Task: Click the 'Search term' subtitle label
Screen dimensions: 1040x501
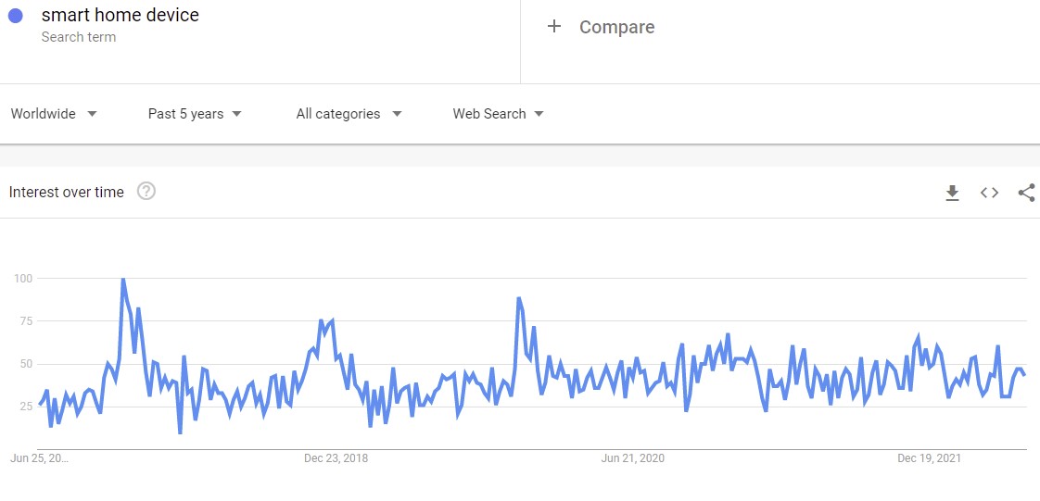Action: tap(79, 37)
